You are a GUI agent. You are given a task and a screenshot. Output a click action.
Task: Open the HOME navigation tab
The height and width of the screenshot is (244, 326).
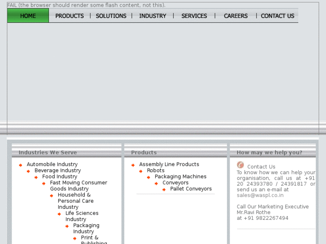28,16
